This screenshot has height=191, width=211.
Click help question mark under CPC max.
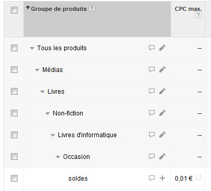pyautogui.click(x=198, y=15)
